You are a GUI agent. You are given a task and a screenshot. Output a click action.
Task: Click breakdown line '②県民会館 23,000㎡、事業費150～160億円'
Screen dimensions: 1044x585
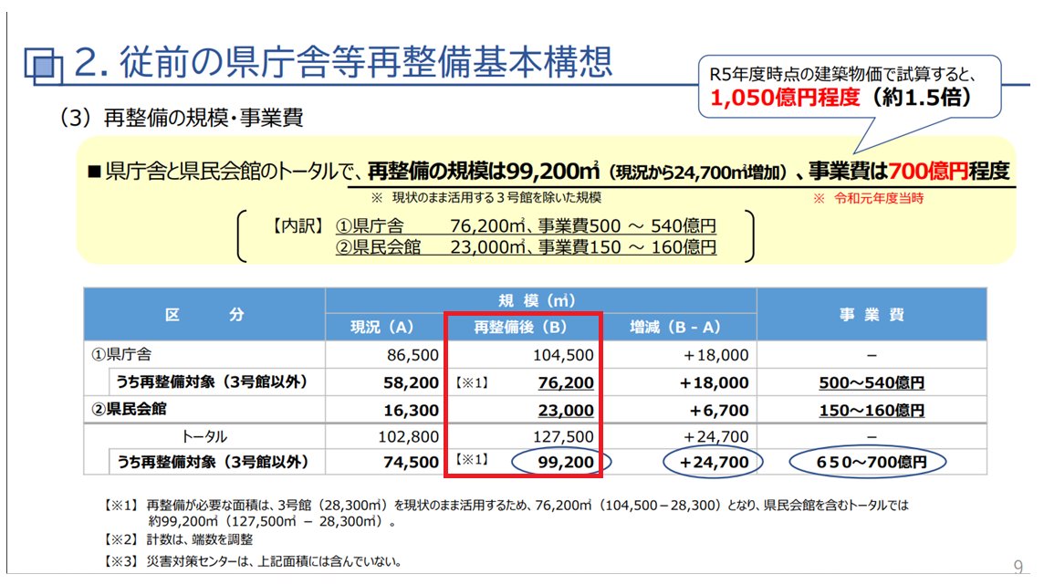(x=526, y=247)
